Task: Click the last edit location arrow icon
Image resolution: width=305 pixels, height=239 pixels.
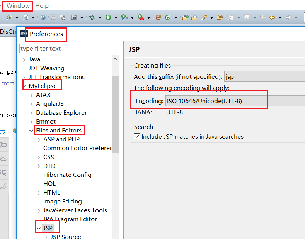Action: [x=263, y=17]
